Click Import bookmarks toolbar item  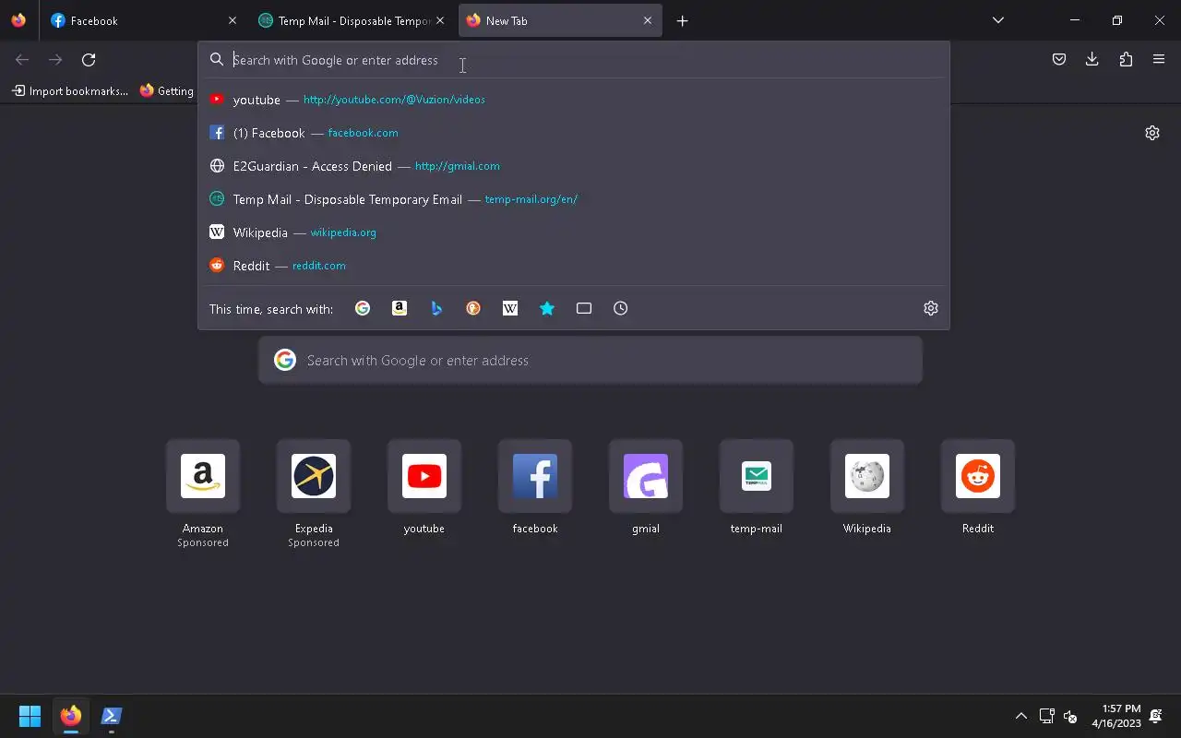(70, 90)
